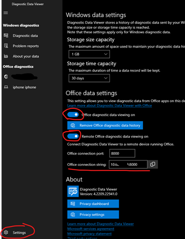This screenshot has width=185, height=239.
Task: Click the Version 4.2209.22941.0 text
Action: coord(99,194)
